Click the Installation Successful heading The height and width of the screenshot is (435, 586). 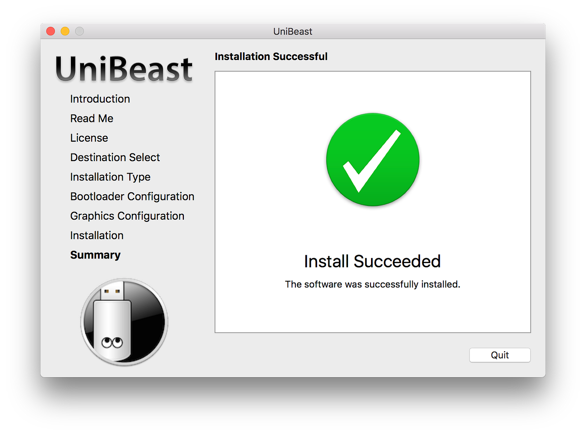271,56
